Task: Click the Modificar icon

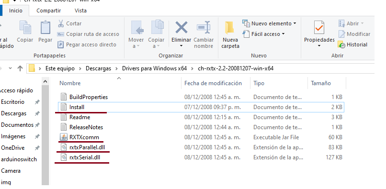Action: pos(341,34)
